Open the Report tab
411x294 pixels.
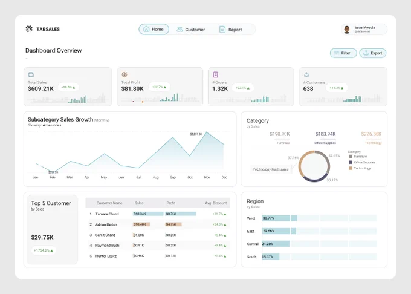pos(230,30)
